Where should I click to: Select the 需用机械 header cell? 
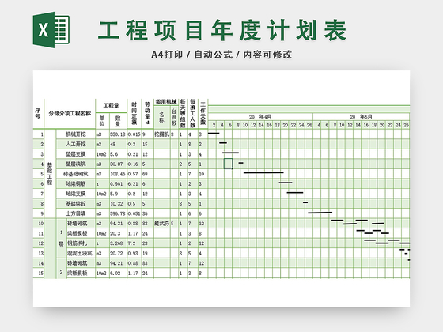(x=166, y=102)
